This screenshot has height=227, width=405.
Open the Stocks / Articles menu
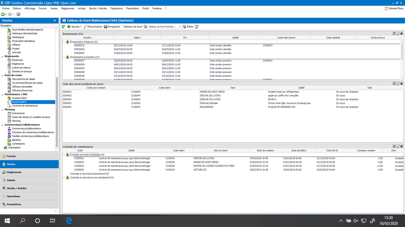point(98,9)
